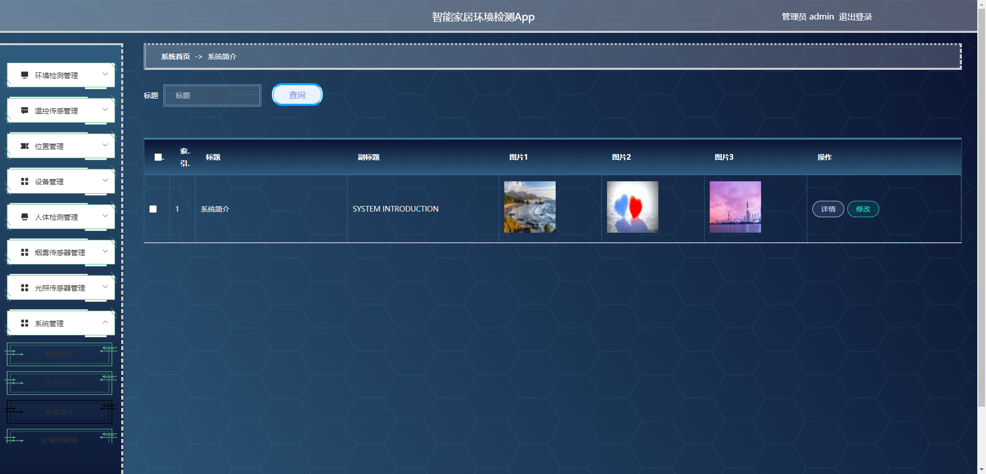Click the beach landscape thumbnail under 图片1
This screenshot has width=986, height=474.
529,206
